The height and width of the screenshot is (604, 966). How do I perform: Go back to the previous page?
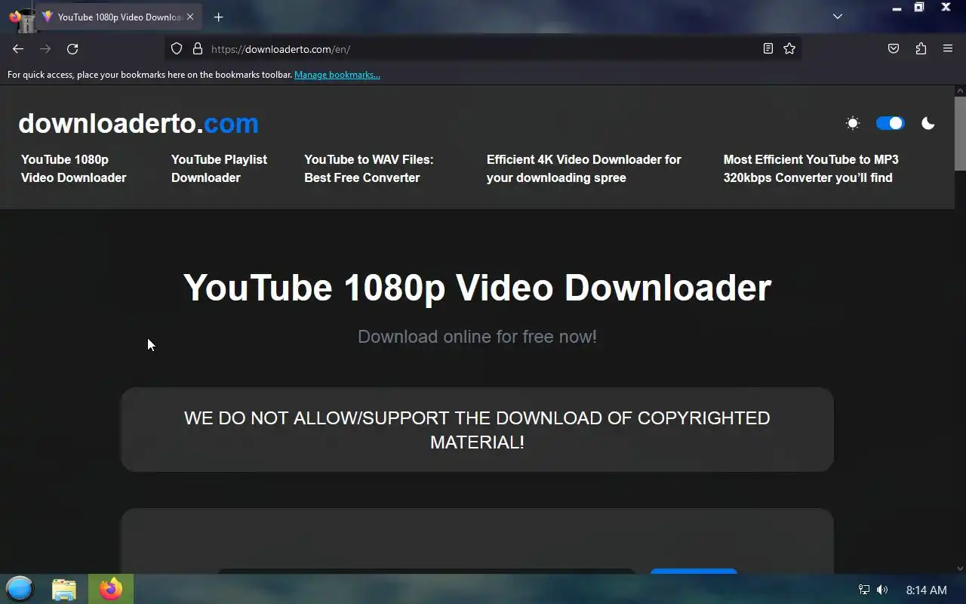pos(18,49)
